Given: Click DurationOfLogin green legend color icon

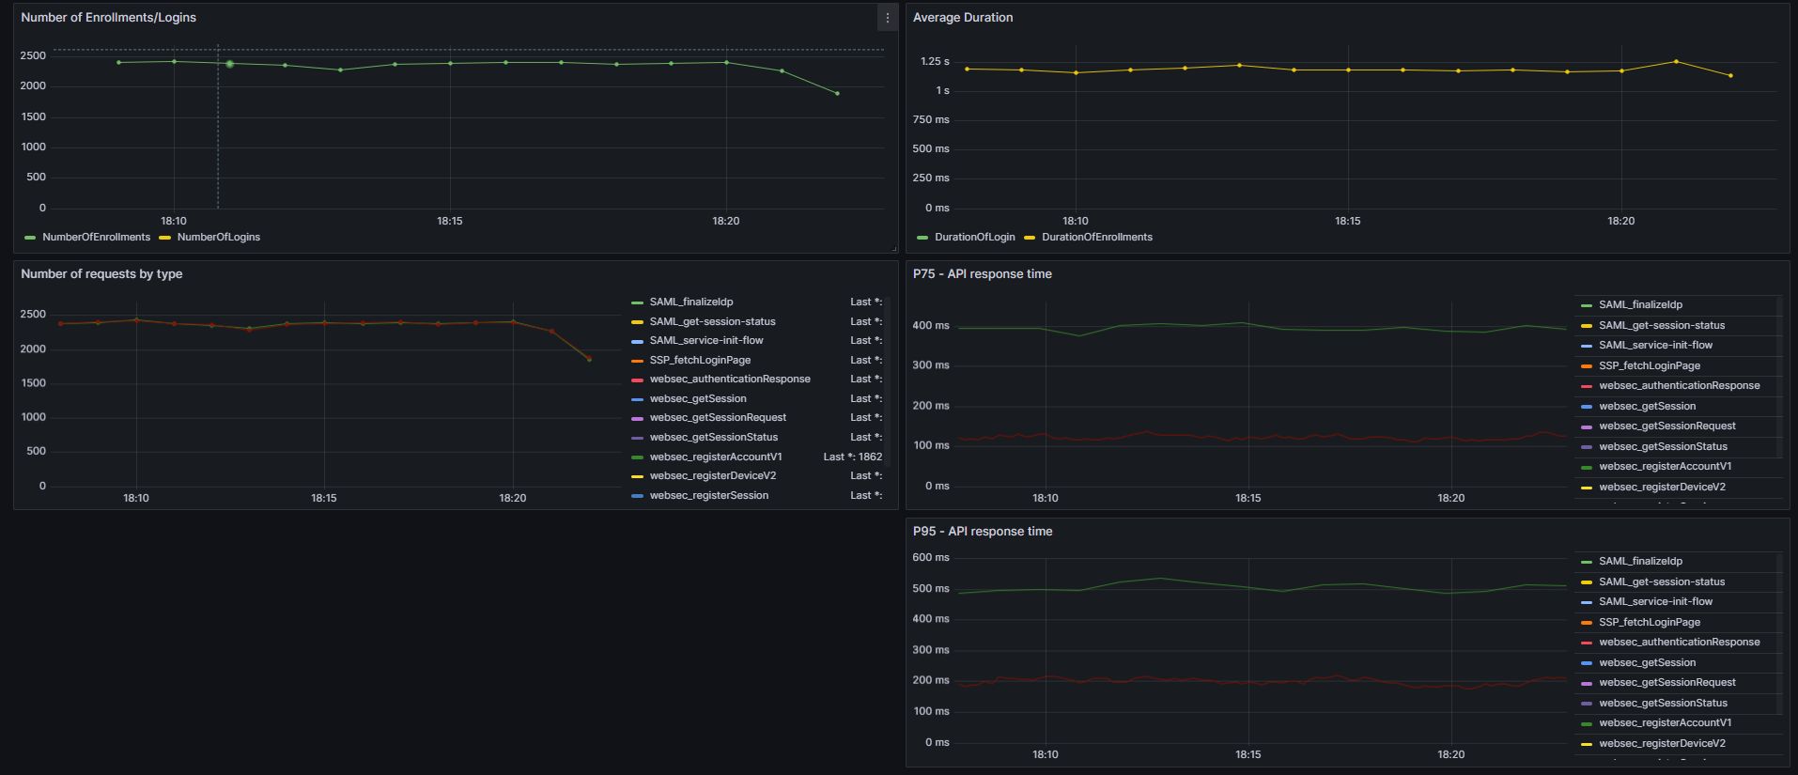Looking at the screenshot, I should click(x=922, y=238).
